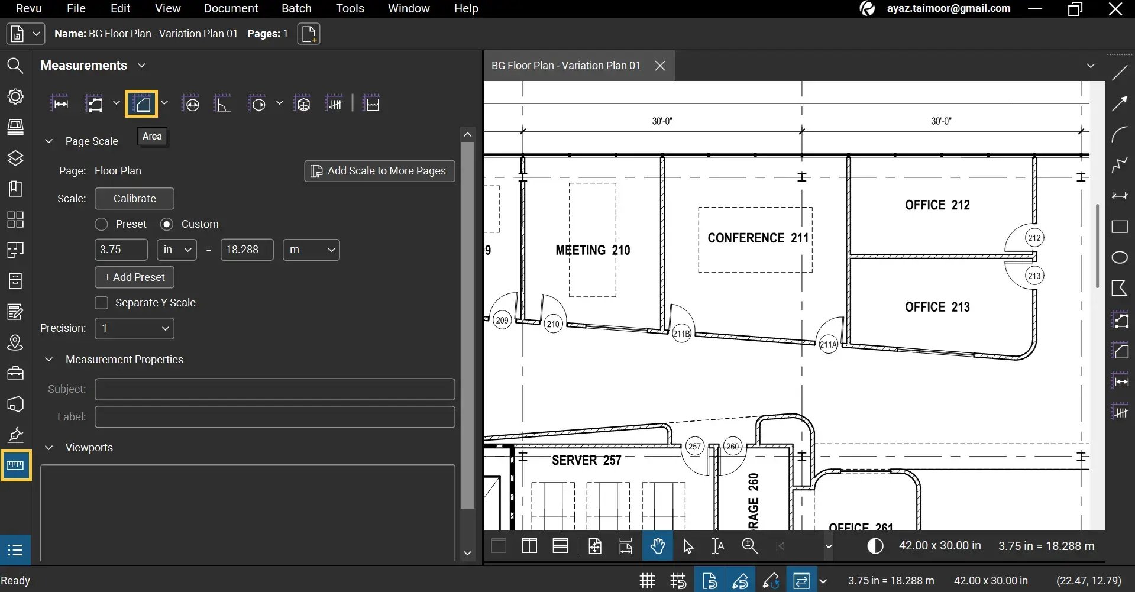Switch to BG Floor Plan - Variation Plan 01 tab
Screen dimensions: 1135x592
(x=566, y=66)
